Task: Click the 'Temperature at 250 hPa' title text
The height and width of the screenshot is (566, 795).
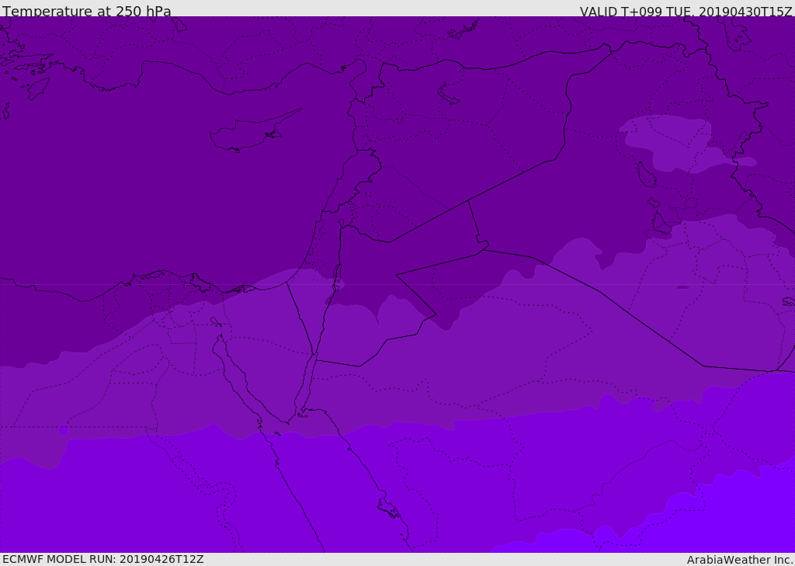Action: tap(87, 11)
